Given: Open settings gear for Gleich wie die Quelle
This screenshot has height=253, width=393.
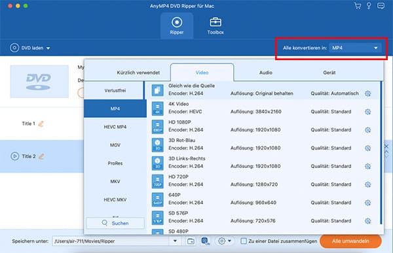Looking at the screenshot, I should (367, 93).
